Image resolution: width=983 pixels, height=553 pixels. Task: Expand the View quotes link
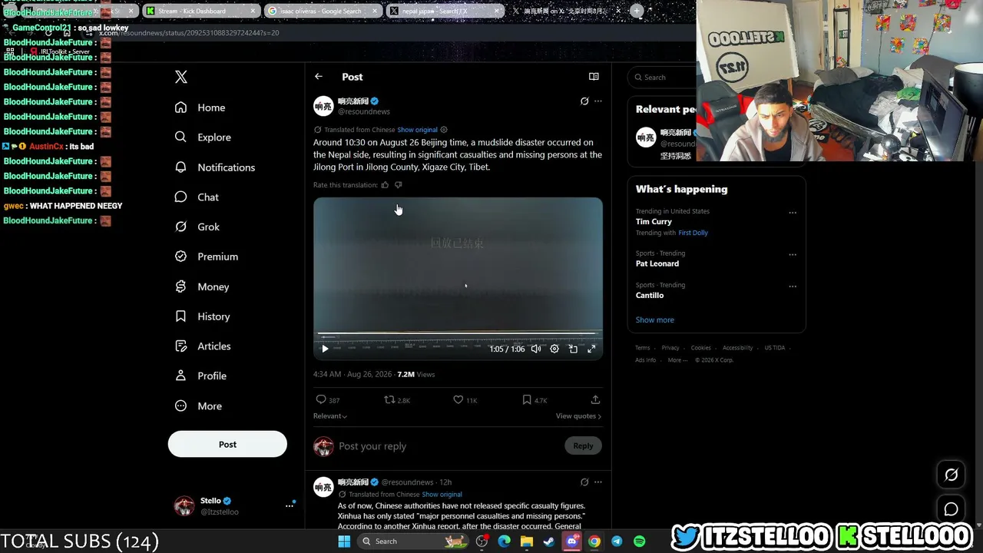point(578,416)
